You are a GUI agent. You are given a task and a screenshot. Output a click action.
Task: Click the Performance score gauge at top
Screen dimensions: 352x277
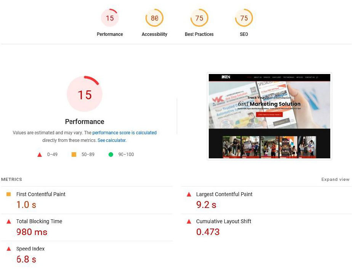(x=110, y=18)
